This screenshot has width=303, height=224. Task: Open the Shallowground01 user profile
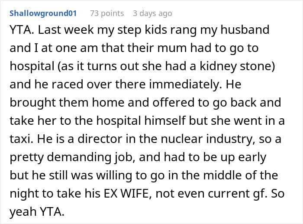pyautogui.click(x=43, y=13)
